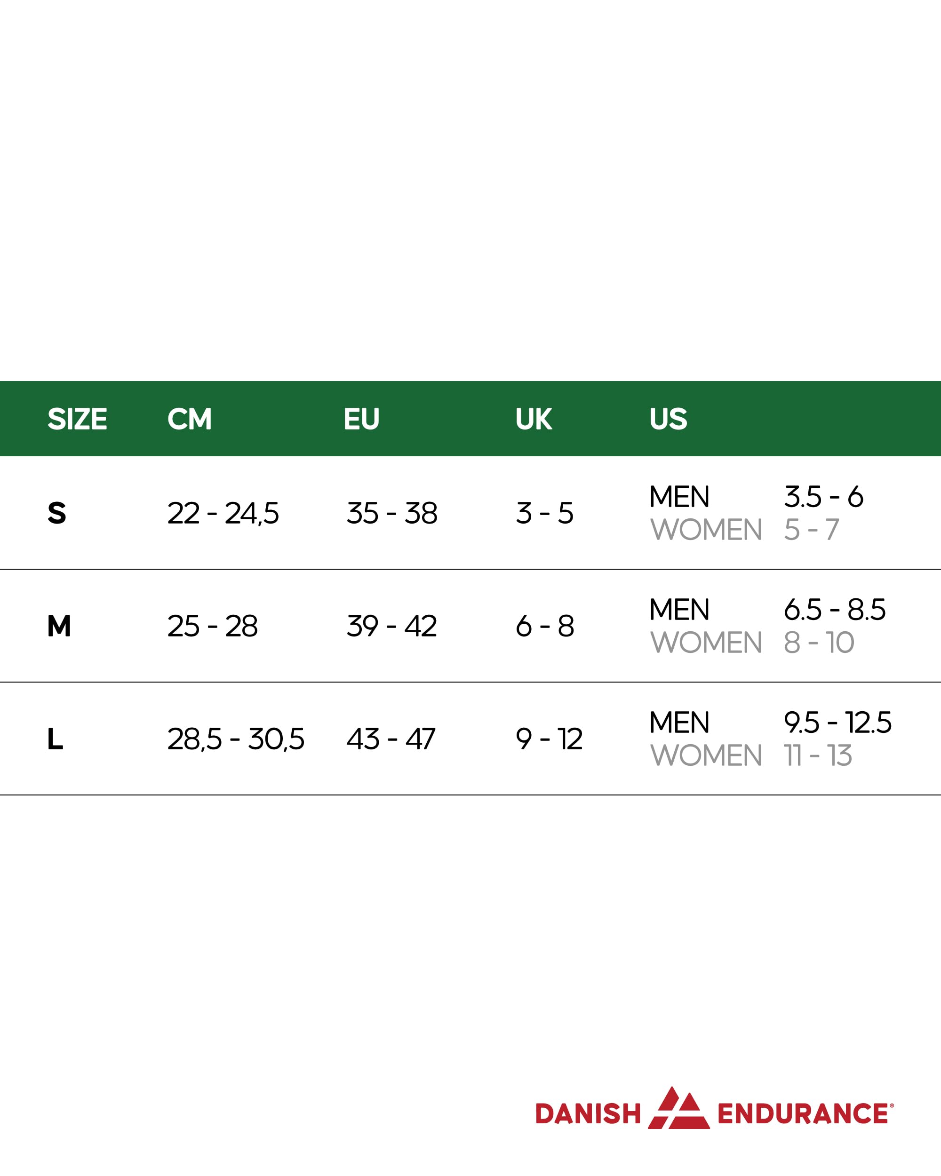Click the 28,5 - 30,5 CM value
Viewport: 941px width, 1176px height.
[236, 739]
